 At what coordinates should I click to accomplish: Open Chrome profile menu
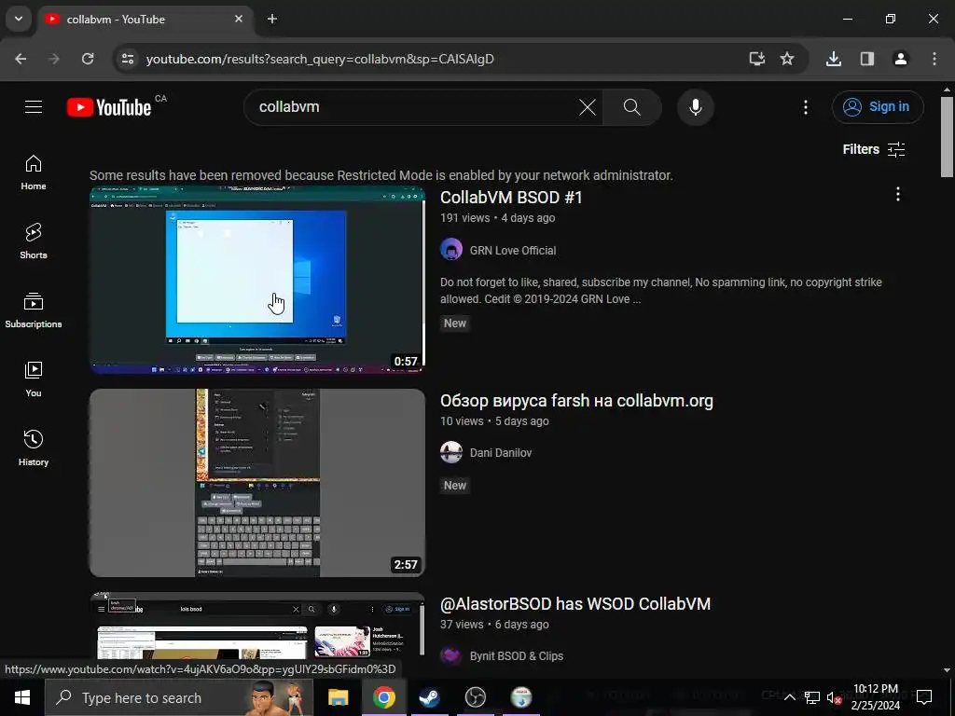[900, 59]
